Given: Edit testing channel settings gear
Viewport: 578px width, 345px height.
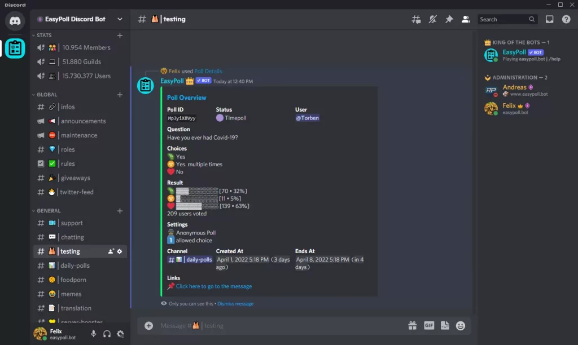Looking at the screenshot, I should 120,251.
